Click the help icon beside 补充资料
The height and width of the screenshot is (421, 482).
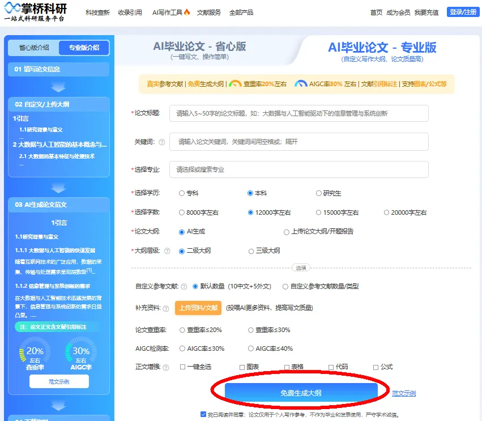(165, 308)
